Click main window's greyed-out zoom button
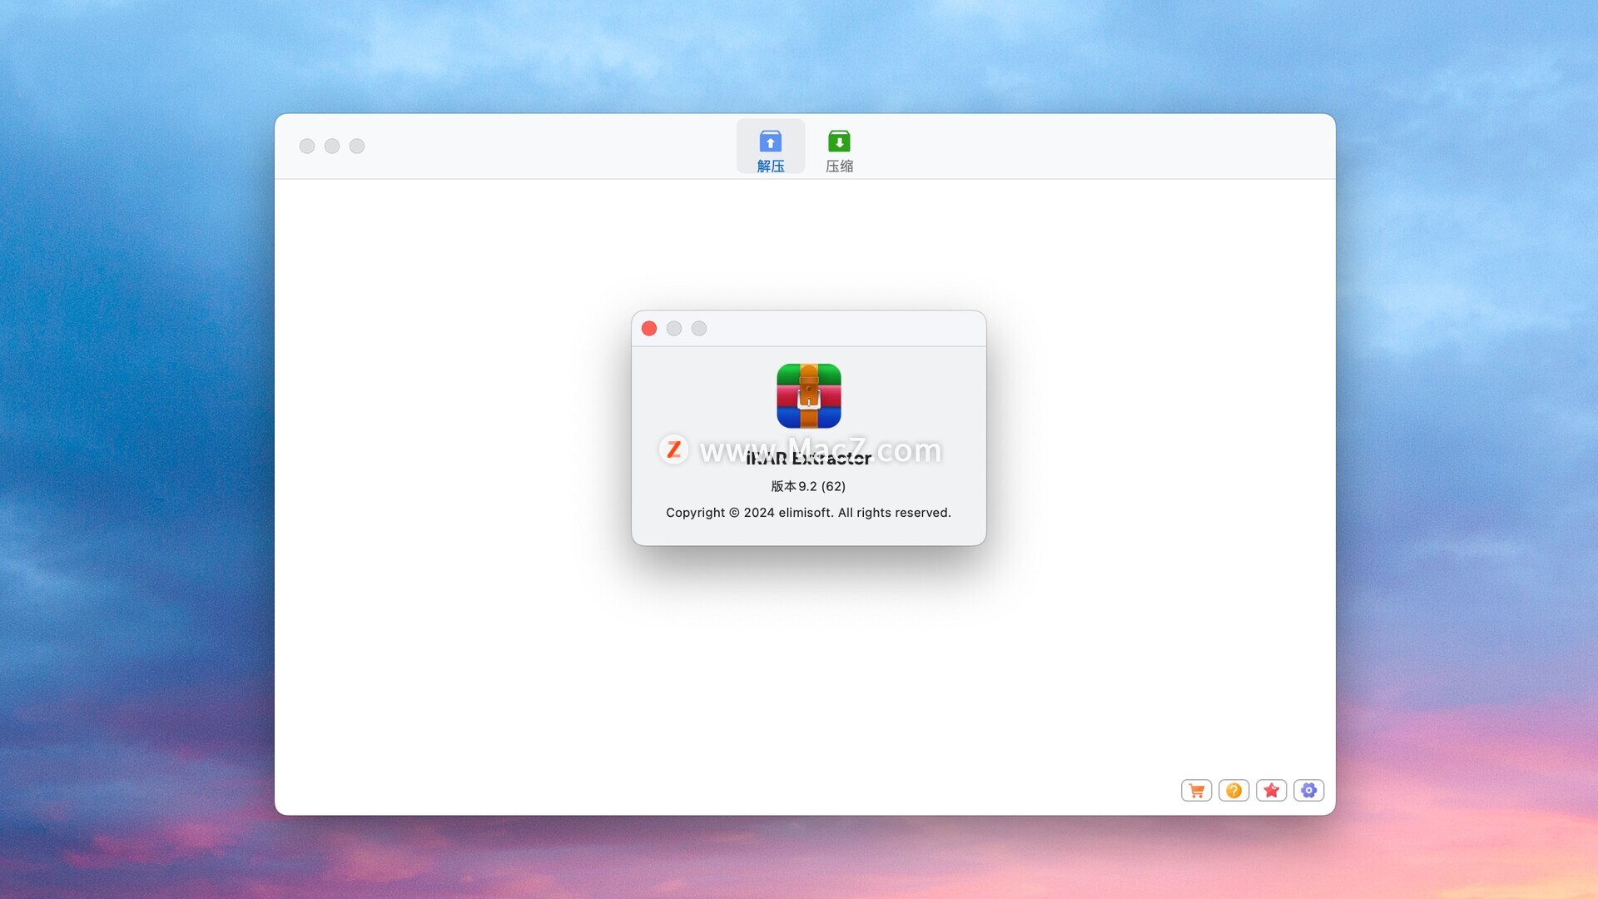Viewport: 1598px width, 899px height. coord(357,147)
